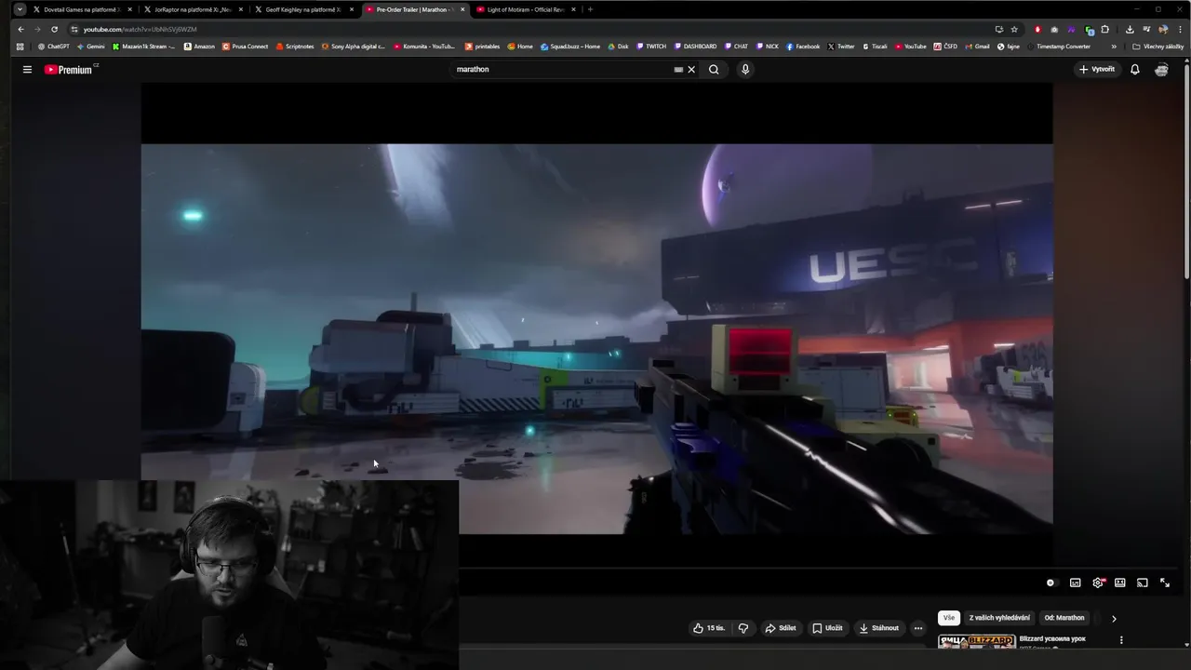The image size is (1191, 670).
Task: Save video with the Uložit button
Action: click(827, 628)
